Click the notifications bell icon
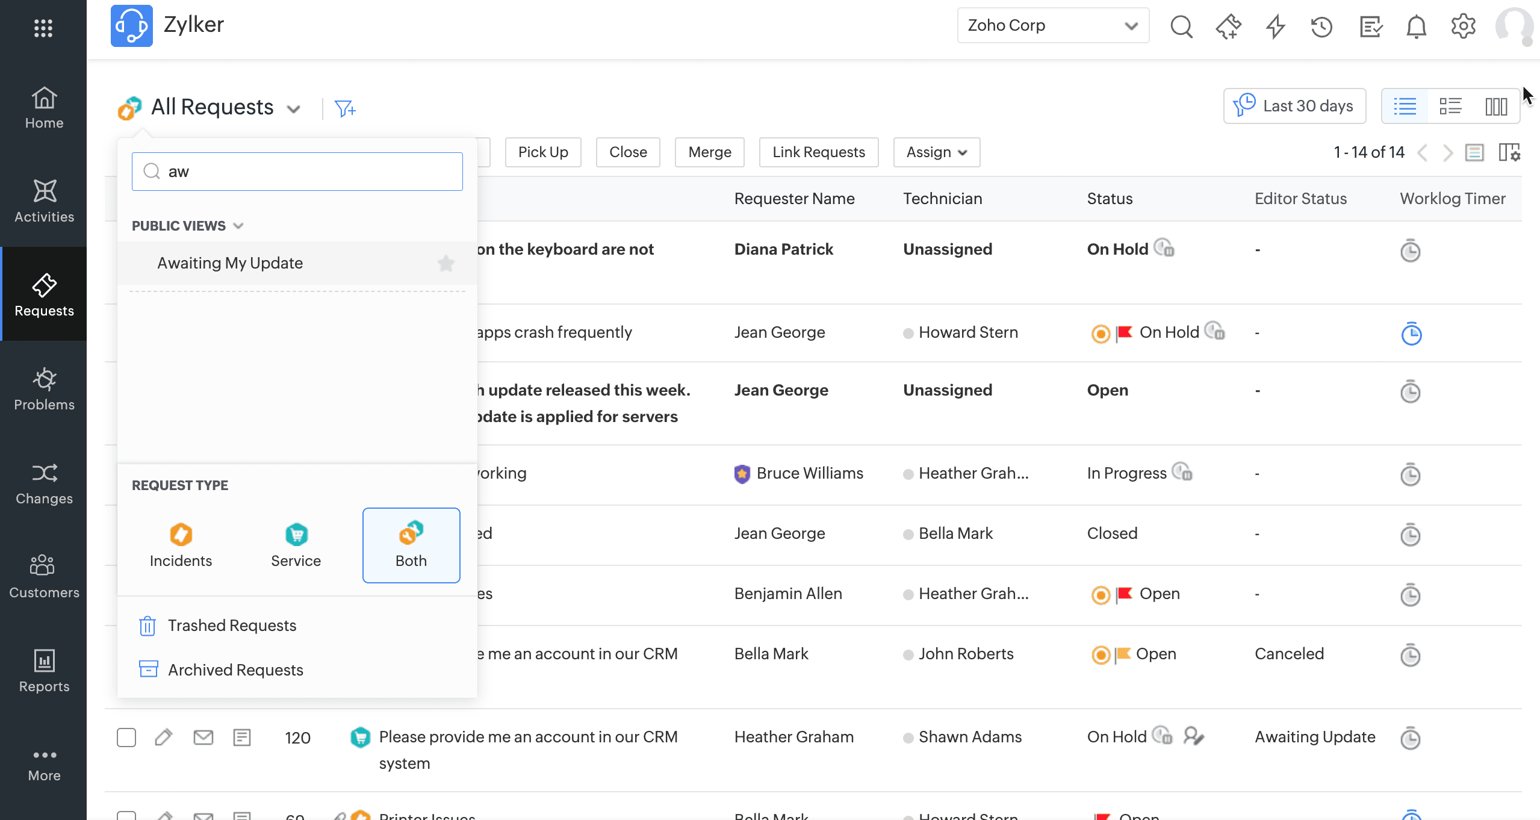Viewport: 1540px width, 820px height. [x=1416, y=26]
